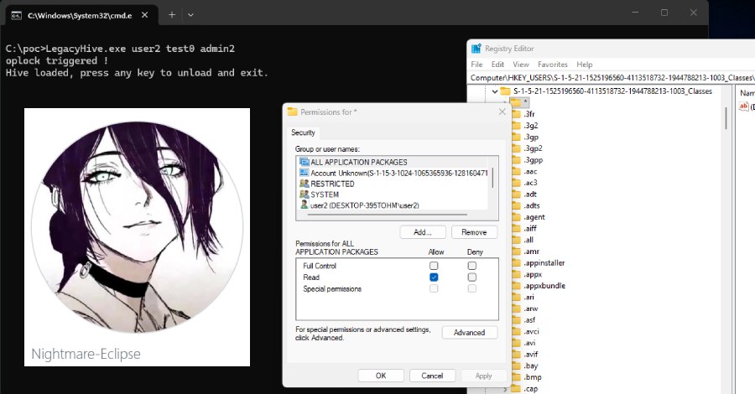Click the user2 account icon

(x=304, y=205)
